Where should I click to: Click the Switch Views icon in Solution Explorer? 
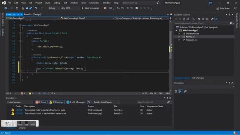pos(188,19)
